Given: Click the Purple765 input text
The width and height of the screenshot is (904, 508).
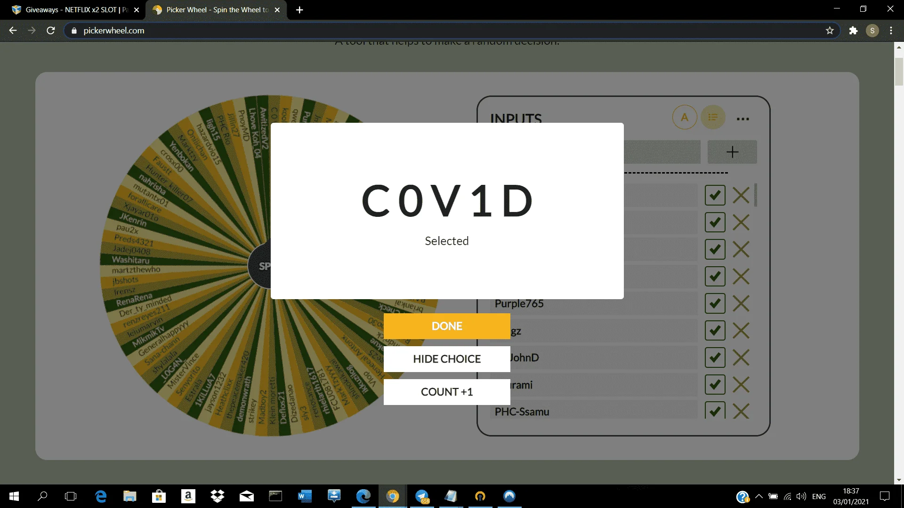Looking at the screenshot, I should [519, 303].
